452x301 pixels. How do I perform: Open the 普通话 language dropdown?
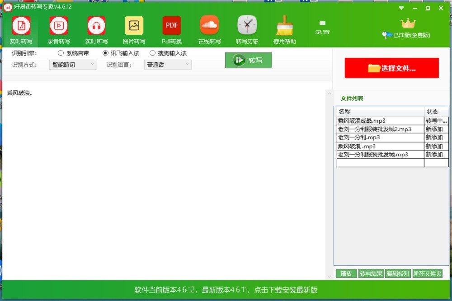(168, 65)
